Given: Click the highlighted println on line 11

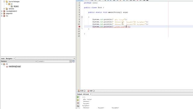Looking at the screenshot, I should 111,27.
